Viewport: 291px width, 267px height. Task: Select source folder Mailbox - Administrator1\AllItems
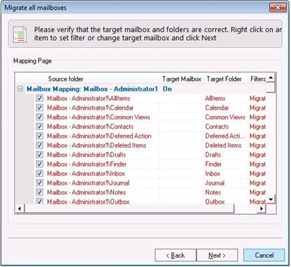pyautogui.click(x=89, y=98)
